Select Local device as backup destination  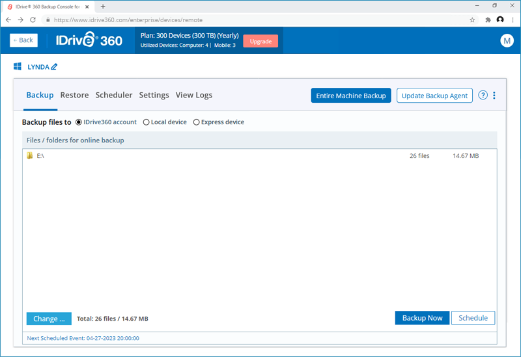pyautogui.click(x=147, y=122)
